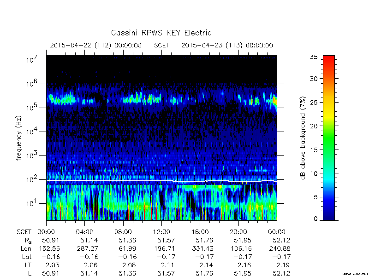Click the LT value 2.08

(129, 265)
